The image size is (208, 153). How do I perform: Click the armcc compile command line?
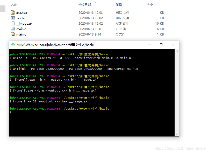tap(70, 58)
